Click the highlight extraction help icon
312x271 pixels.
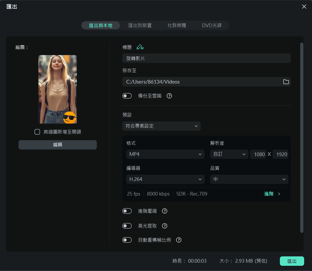(x=164, y=226)
